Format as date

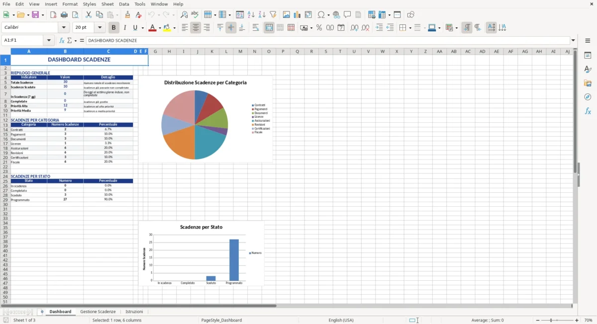click(341, 28)
